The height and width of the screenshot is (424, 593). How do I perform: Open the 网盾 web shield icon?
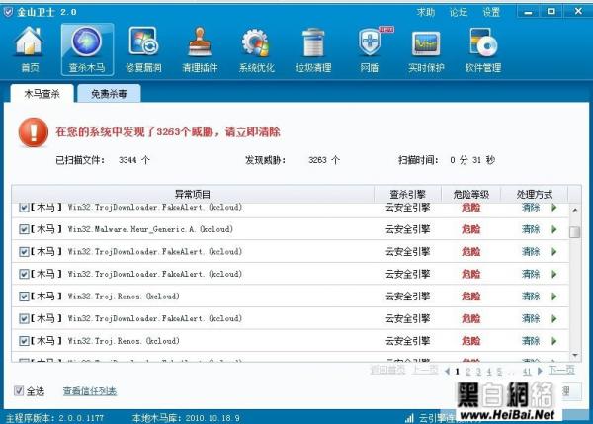click(x=370, y=49)
